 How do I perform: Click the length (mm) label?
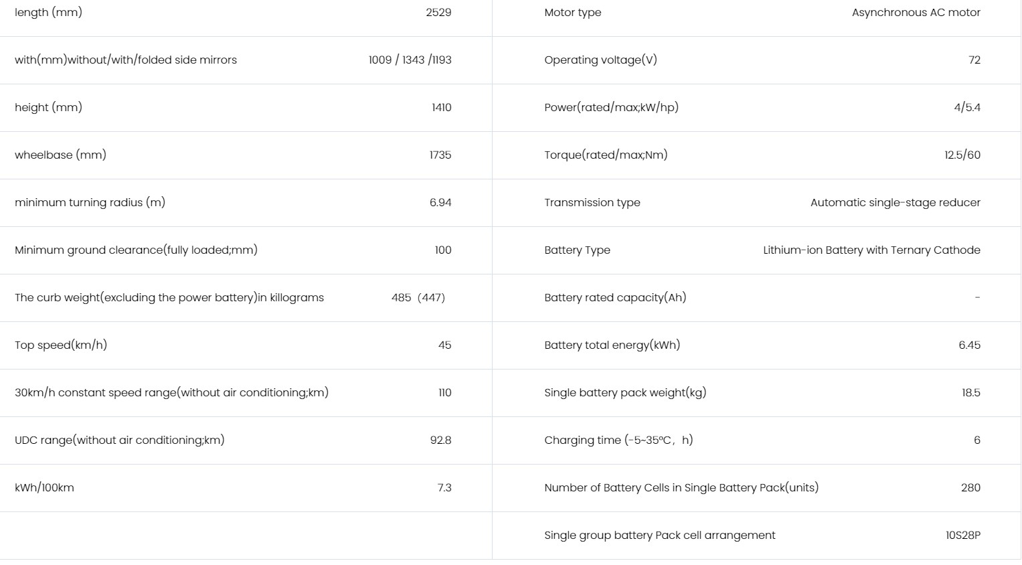coord(48,13)
